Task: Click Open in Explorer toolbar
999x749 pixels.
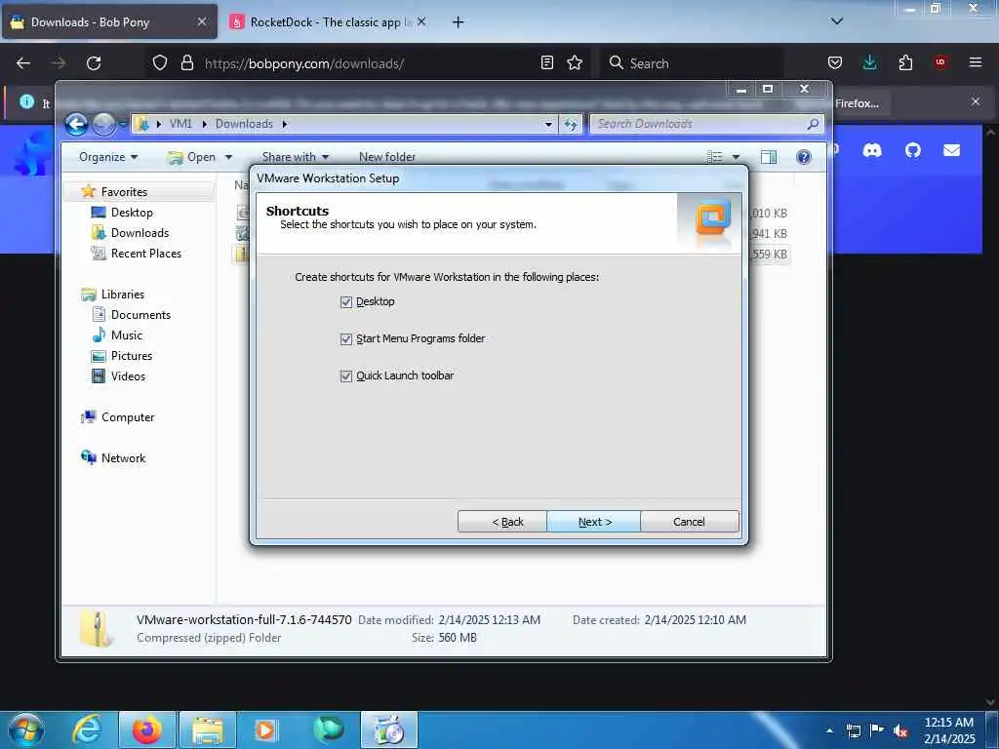Action: click(x=191, y=157)
